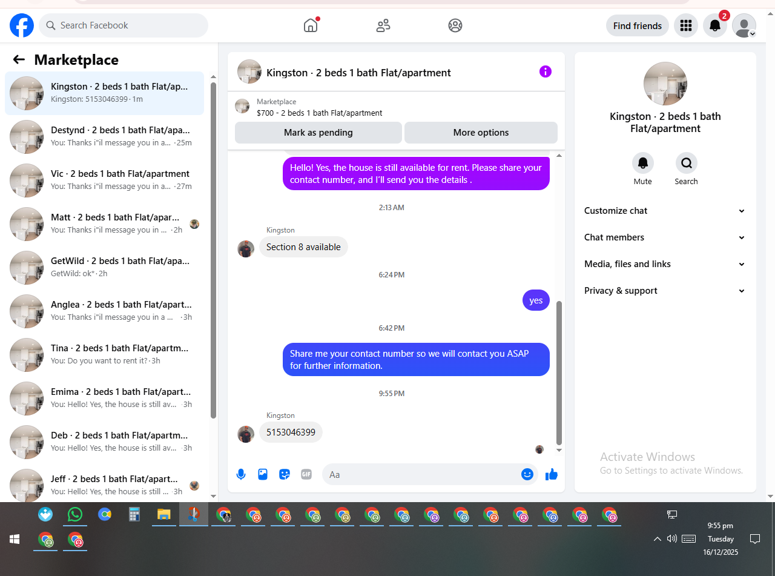This screenshot has height=576, width=775.
Task: Expand the Customize chat section
Action: point(665,211)
